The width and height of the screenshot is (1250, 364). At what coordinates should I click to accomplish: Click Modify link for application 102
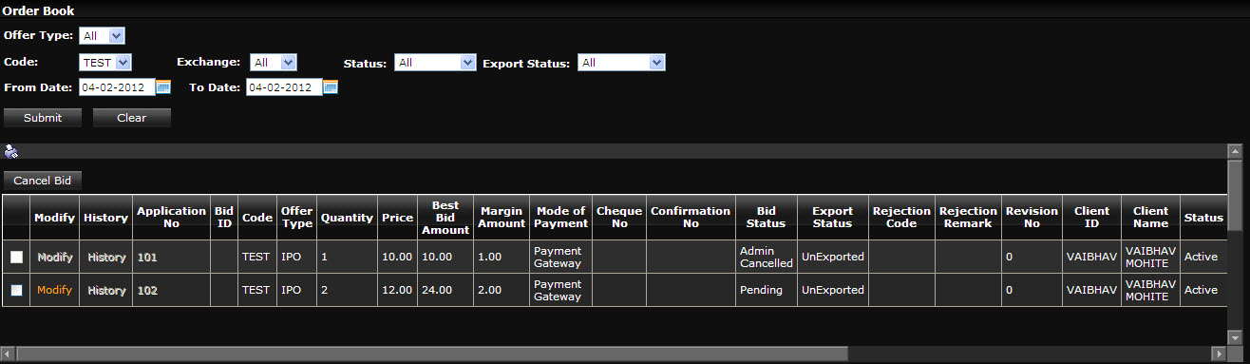click(x=55, y=290)
